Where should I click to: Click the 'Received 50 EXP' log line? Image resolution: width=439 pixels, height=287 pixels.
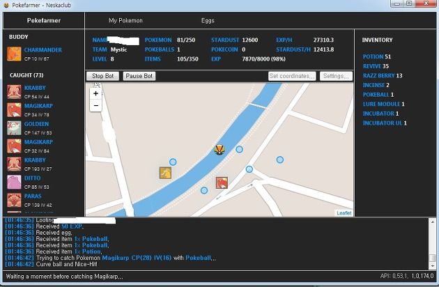(44, 226)
